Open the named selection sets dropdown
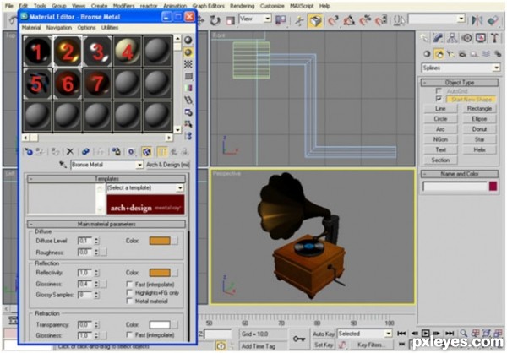Viewport: 507px width, 353px height. (461, 19)
